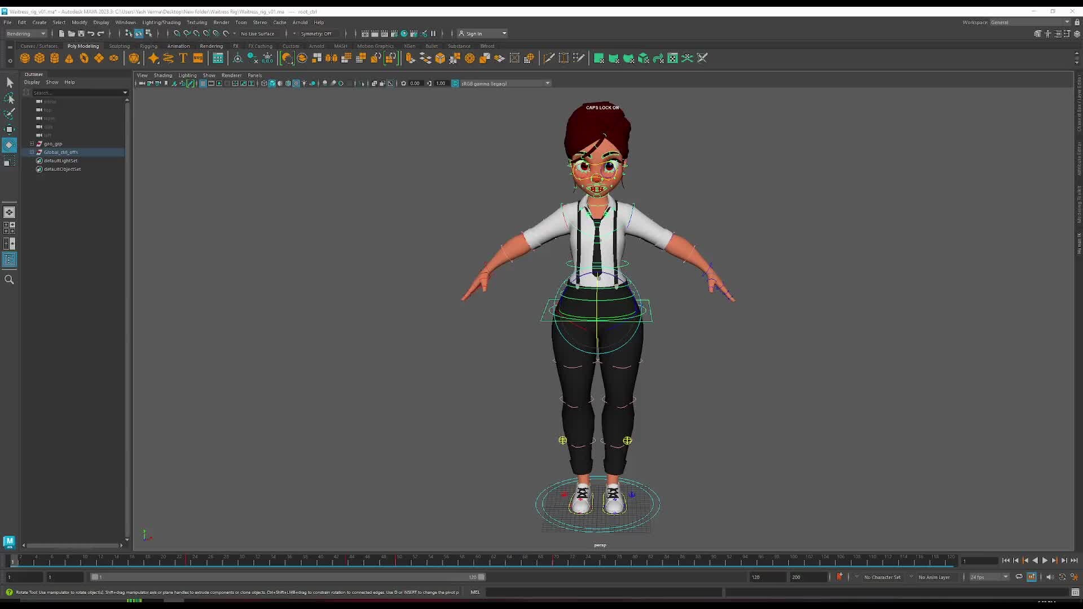Toggle grid display in the viewport toolbar
Viewport: 1083px width, 609px height.
pos(203,83)
